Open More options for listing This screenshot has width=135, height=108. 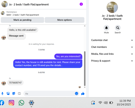[x=65, y=20]
